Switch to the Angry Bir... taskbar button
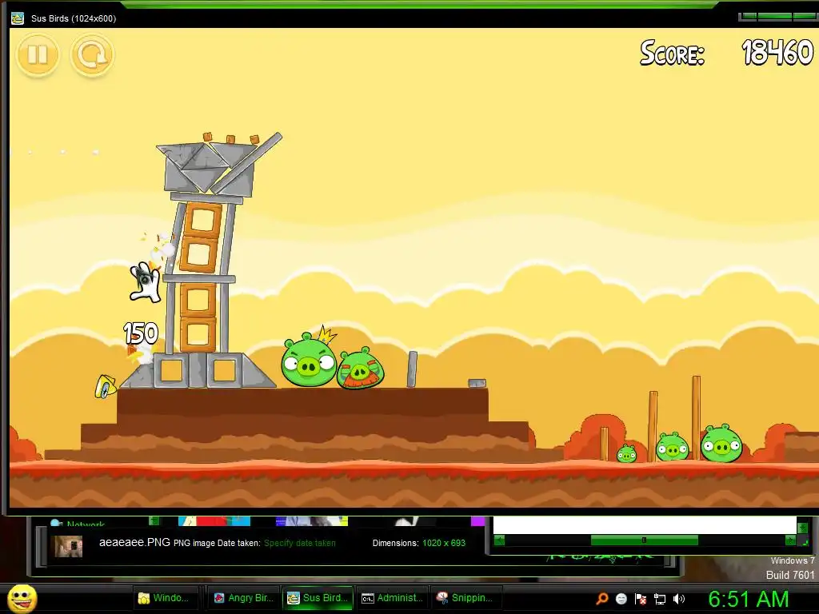This screenshot has height=614, width=819. pyautogui.click(x=244, y=598)
